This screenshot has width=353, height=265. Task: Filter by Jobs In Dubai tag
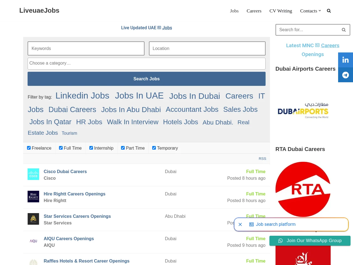pyautogui.click(x=195, y=96)
